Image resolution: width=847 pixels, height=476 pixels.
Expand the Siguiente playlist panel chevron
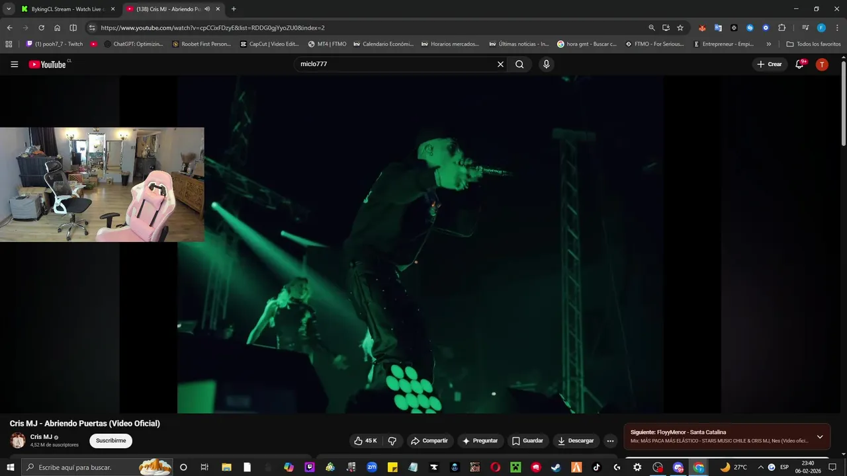point(820,436)
